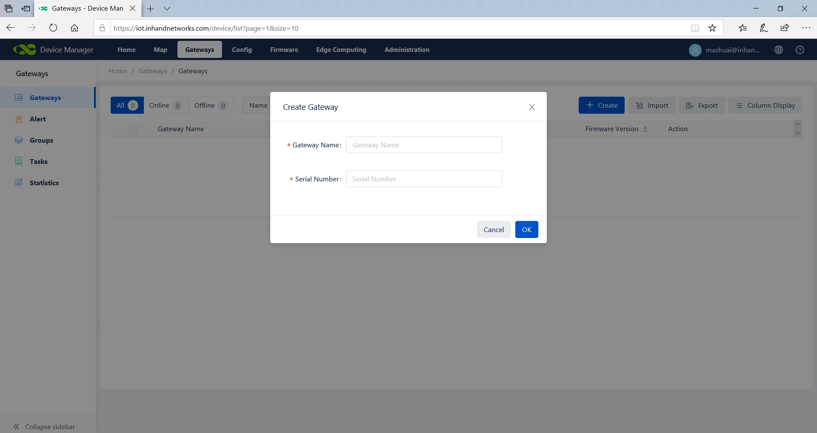
Task: Toggle the select-all checkbox in table header
Action: [133, 129]
